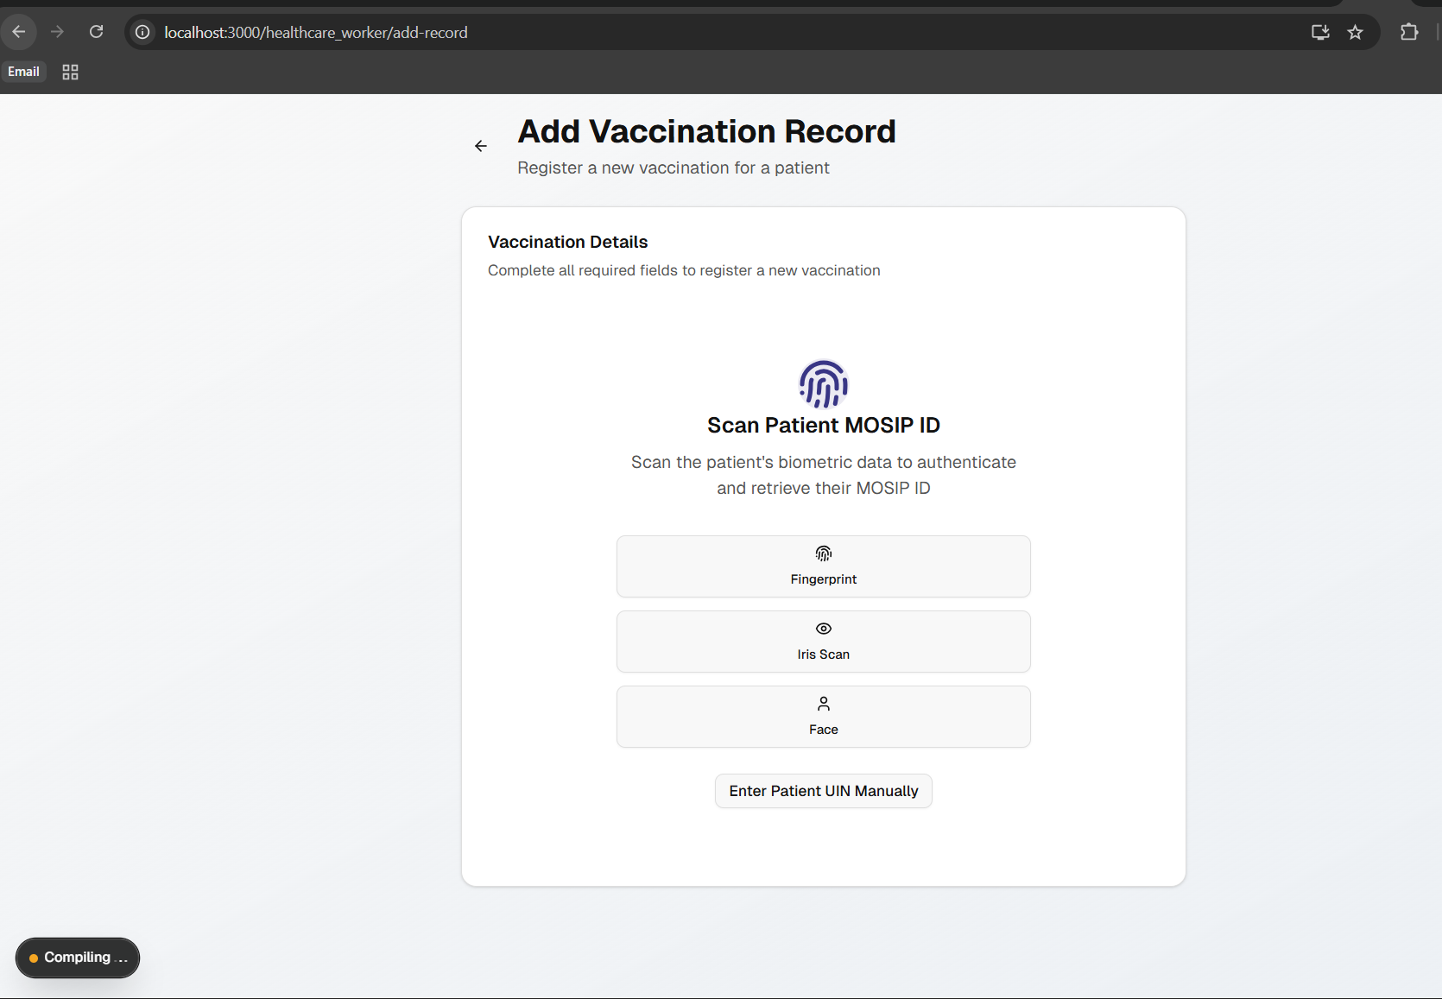Image resolution: width=1442 pixels, height=999 pixels.
Task: Reload the page with the refresh icon
Action: point(97,32)
